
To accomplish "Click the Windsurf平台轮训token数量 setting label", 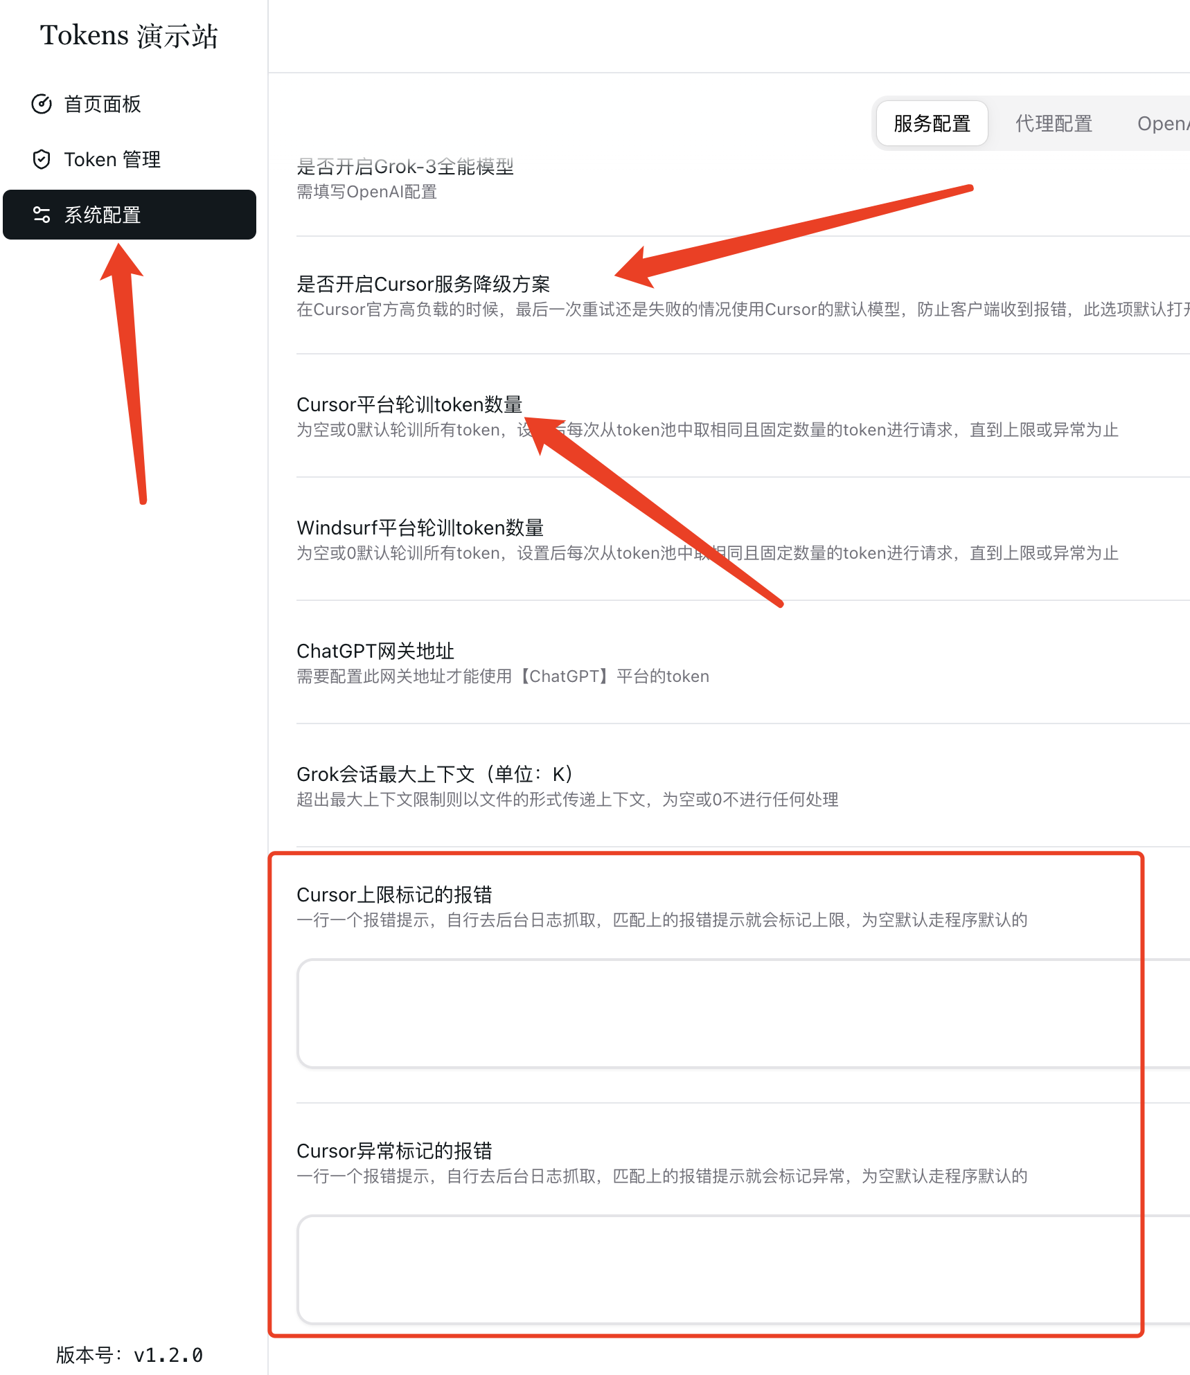I will point(420,528).
